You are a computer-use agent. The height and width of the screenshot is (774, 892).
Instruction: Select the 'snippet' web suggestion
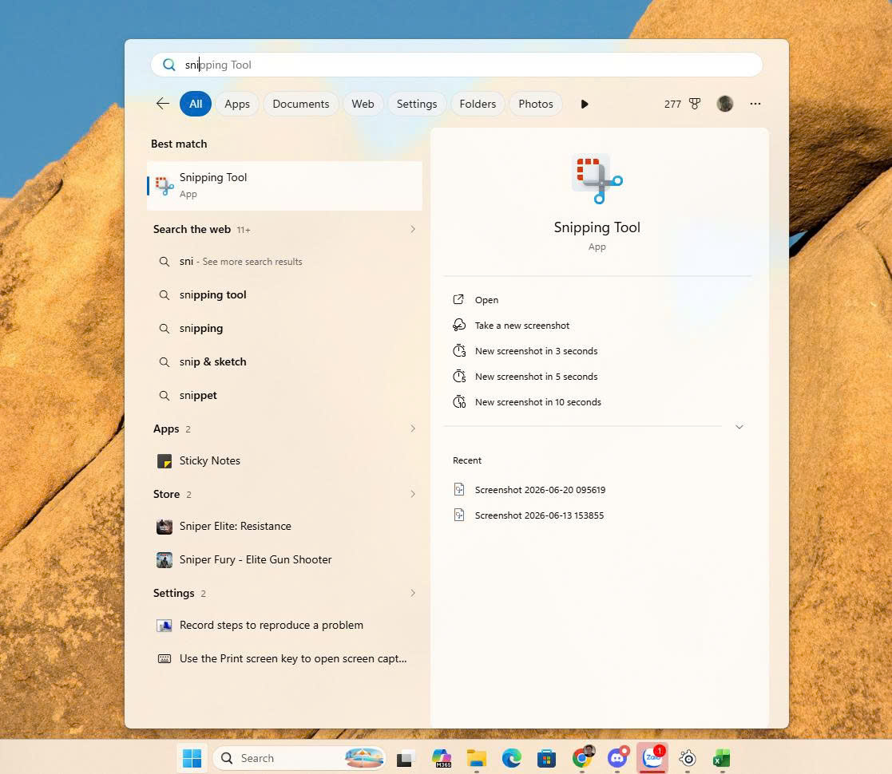pyautogui.click(x=284, y=396)
